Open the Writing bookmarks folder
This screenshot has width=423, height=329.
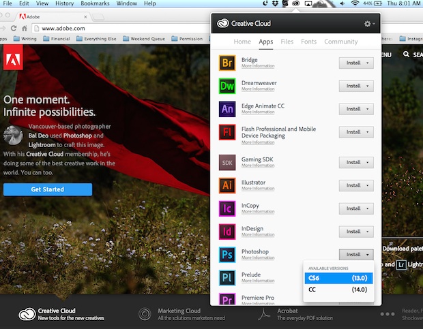tap(25, 39)
